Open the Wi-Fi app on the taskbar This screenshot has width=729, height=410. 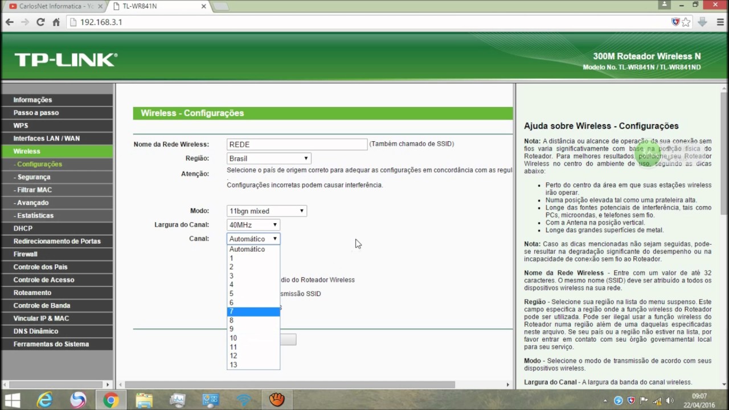point(244,400)
